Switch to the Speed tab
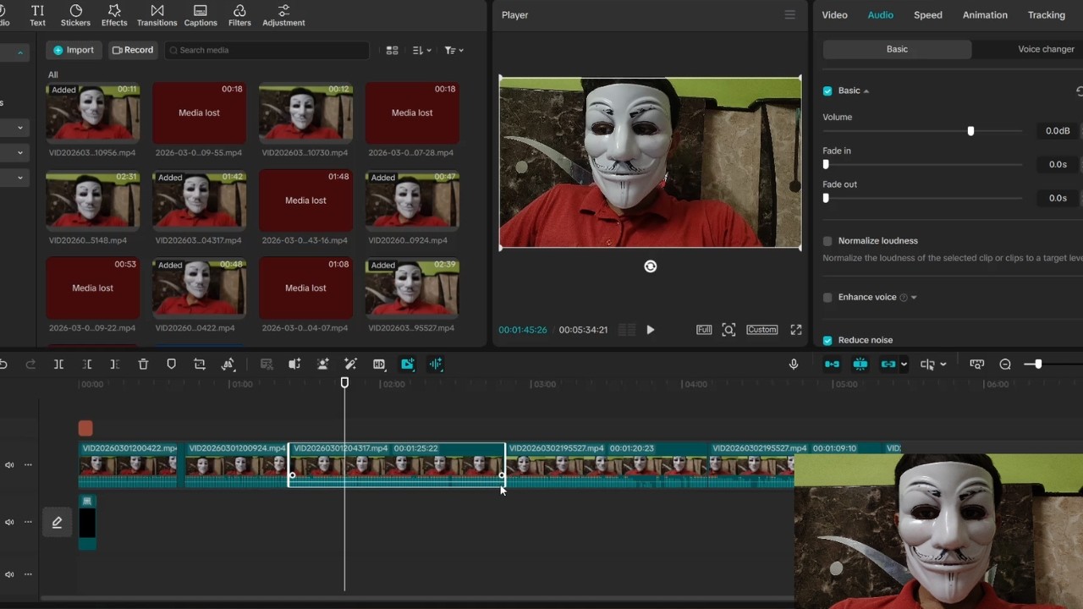This screenshot has height=609, width=1083. [x=927, y=15]
